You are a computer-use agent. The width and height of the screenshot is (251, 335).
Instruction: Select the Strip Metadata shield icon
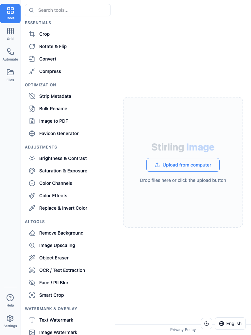tap(32, 96)
